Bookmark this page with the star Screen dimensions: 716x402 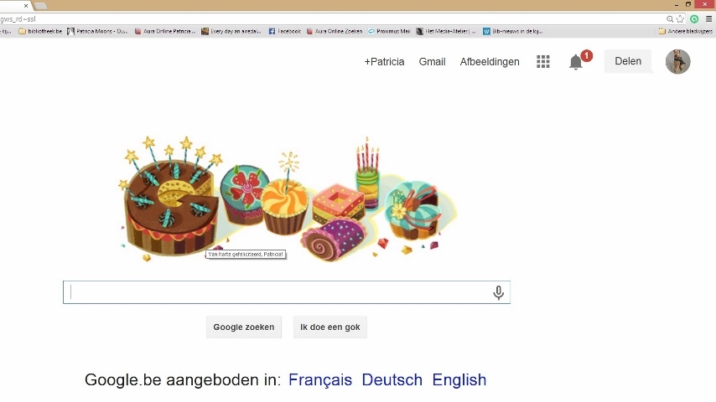pyautogui.click(x=680, y=18)
